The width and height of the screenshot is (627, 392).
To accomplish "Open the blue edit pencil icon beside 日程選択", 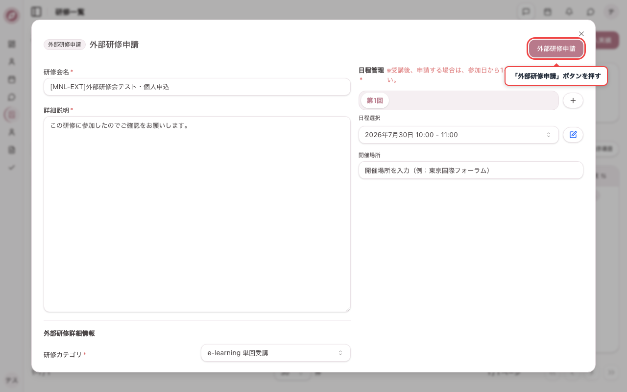I will pos(573,135).
